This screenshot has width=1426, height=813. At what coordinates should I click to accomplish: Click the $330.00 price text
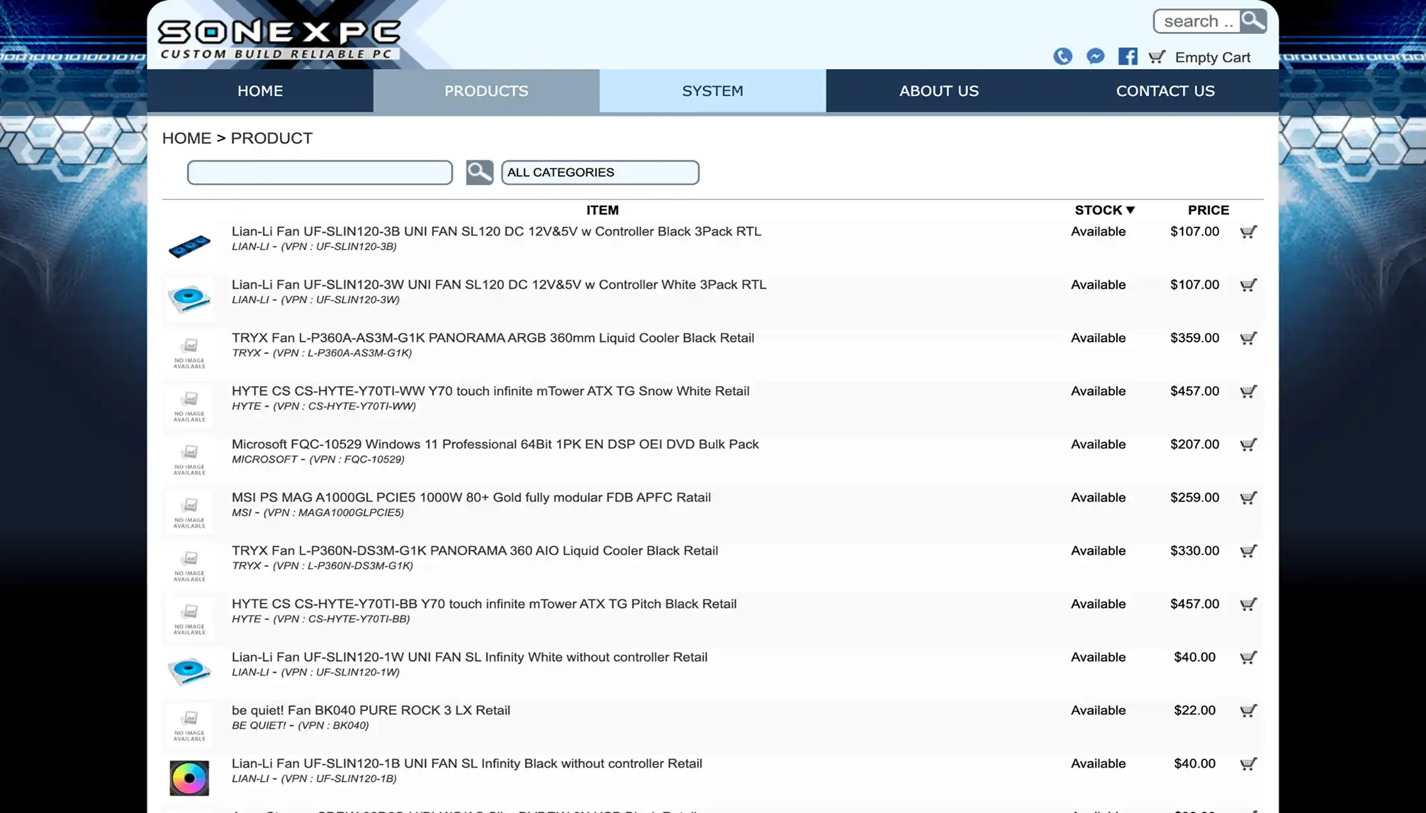tap(1195, 550)
